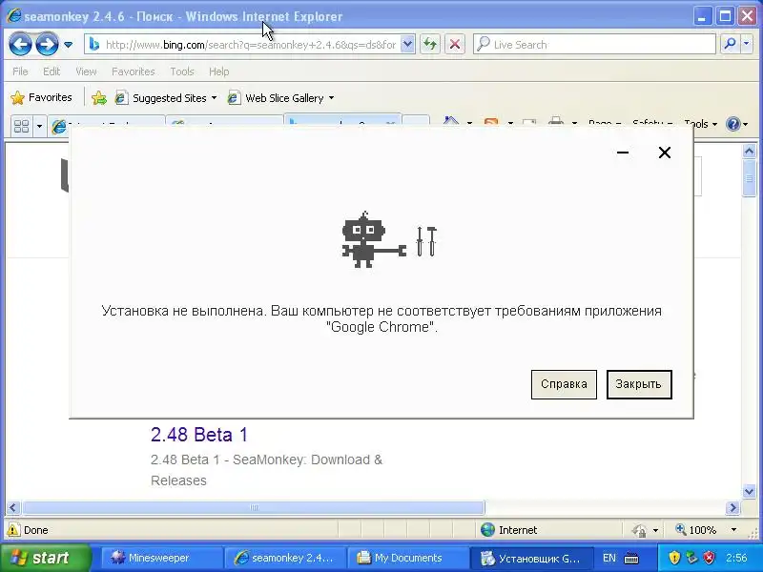Click the horizontal scrollbar thumb
This screenshot has height=572, width=763.
tap(253, 508)
